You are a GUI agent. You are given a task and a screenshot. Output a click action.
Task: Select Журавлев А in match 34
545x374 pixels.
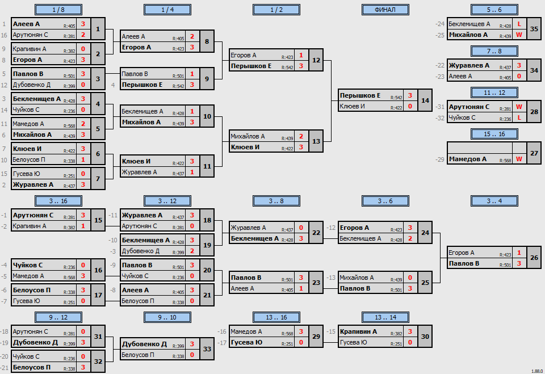pyautogui.click(x=469, y=65)
